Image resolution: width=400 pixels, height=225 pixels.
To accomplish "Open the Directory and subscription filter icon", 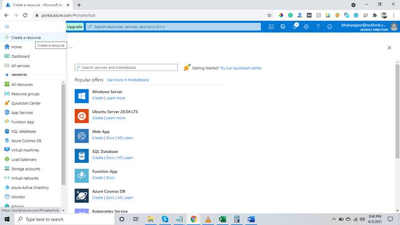I will pos(282,26).
